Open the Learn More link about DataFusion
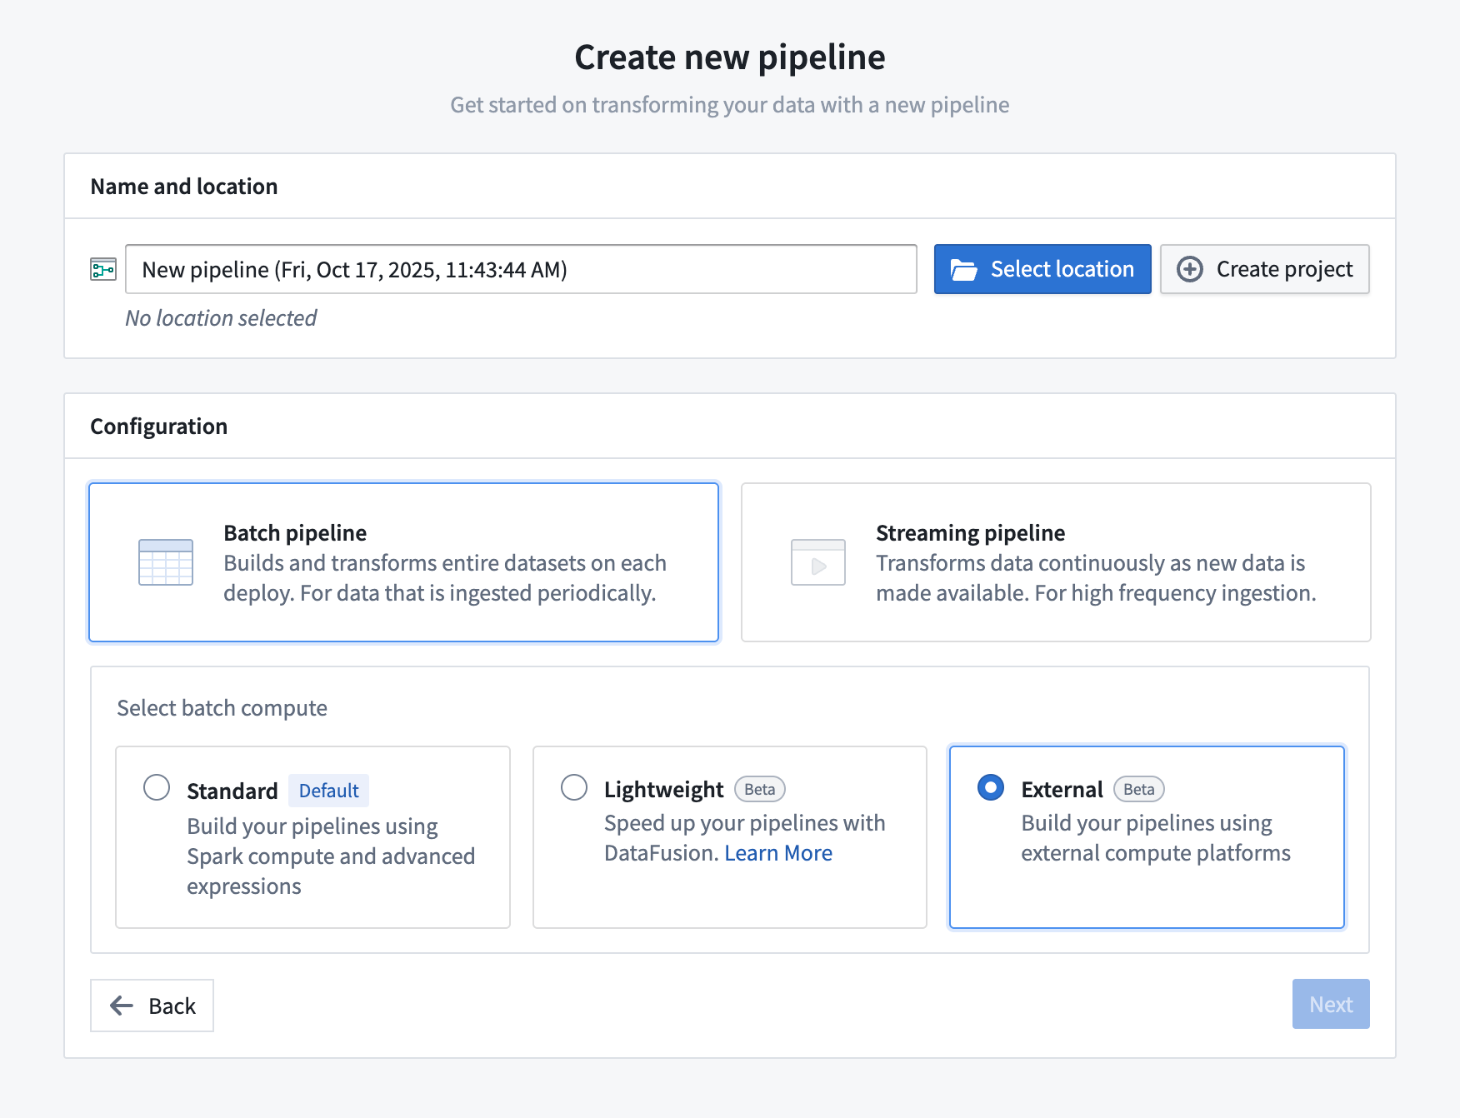The width and height of the screenshot is (1460, 1118). pos(778,852)
